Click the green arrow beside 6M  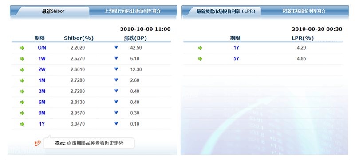click(22, 102)
